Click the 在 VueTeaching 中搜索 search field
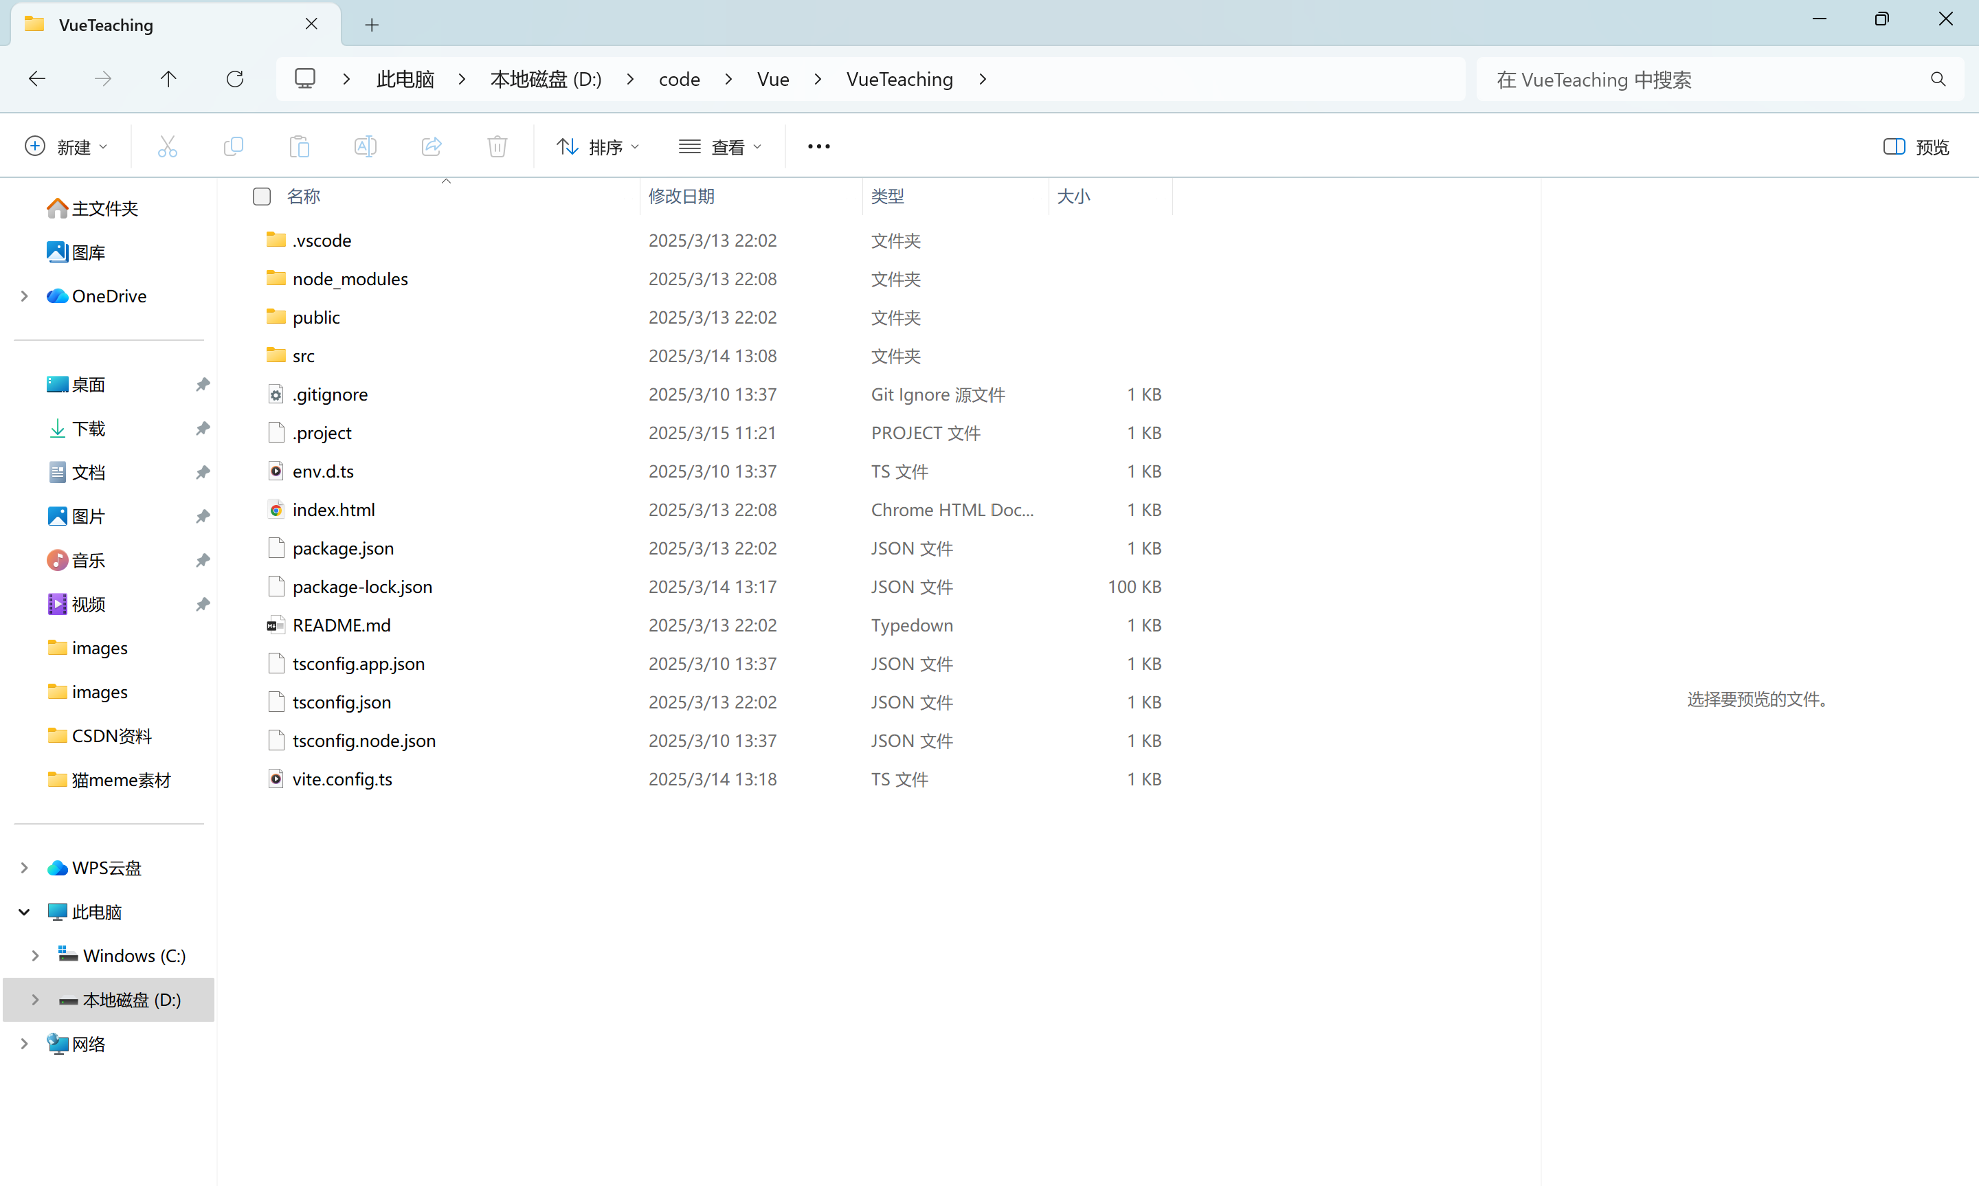This screenshot has width=1979, height=1186. pos(1702,79)
